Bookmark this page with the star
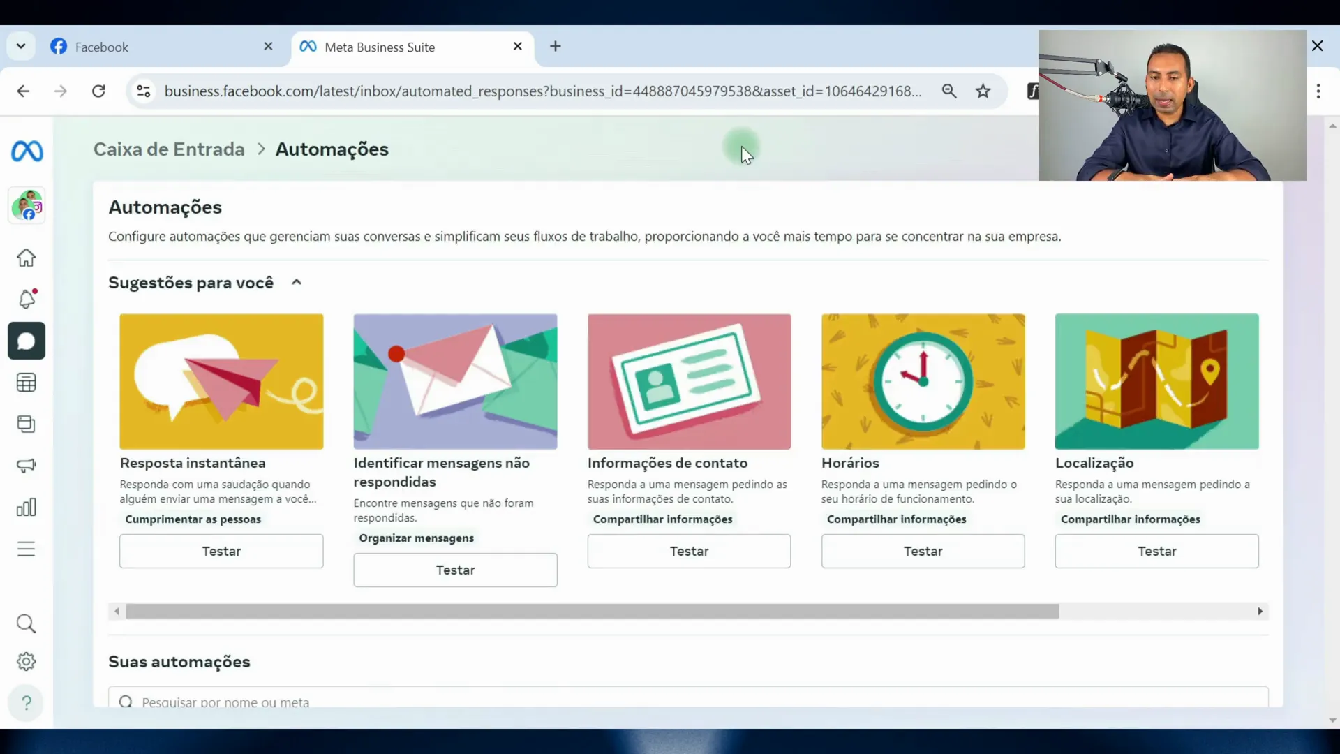The image size is (1340, 754). coord(983,91)
